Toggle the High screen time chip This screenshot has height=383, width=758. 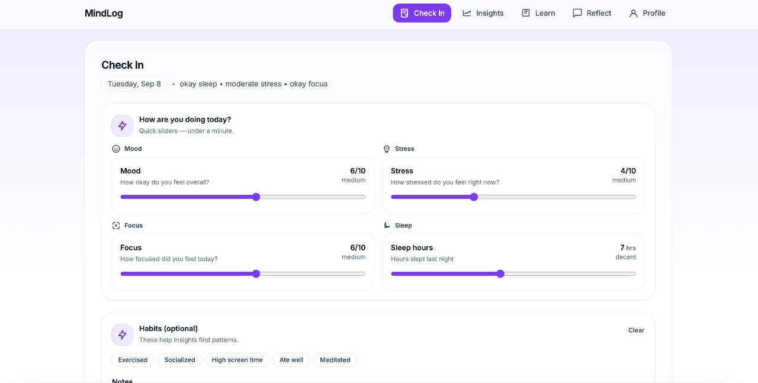tap(237, 360)
